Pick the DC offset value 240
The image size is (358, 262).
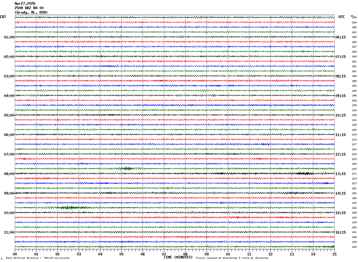[x=354, y=227]
